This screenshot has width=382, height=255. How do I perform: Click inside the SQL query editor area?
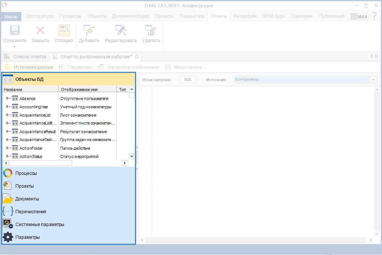point(259,158)
